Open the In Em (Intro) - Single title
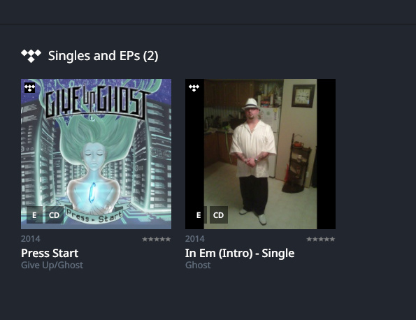 pyautogui.click(x=240, y=253)
